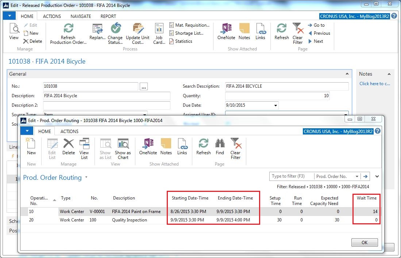401x258 pixels.
Task: Open the Replan action
Action: pyautogui.click(x=97, y=31)
